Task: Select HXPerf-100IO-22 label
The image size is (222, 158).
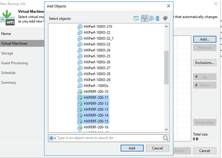Action: pyautogui.click(x=97, y=33)
